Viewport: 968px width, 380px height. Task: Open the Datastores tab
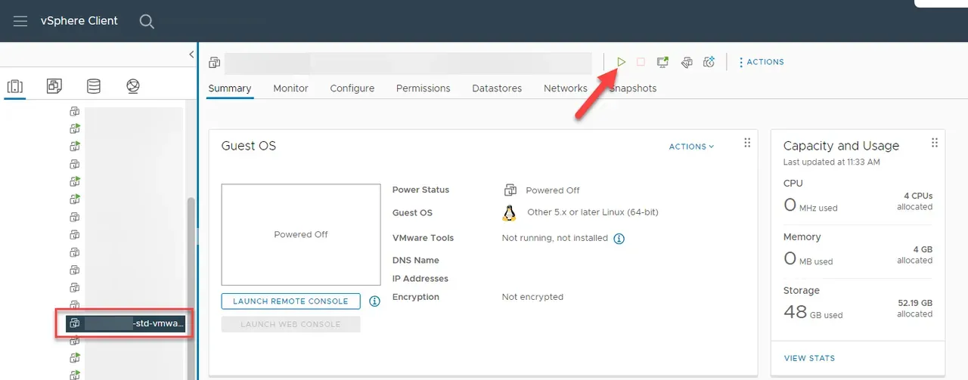pyautogui.click(x=497, y=88)
